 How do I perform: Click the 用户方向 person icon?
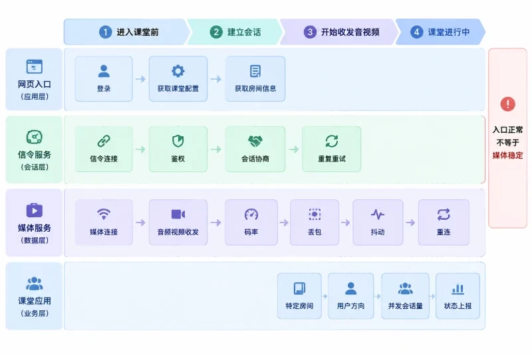click(x=351, y=288)
